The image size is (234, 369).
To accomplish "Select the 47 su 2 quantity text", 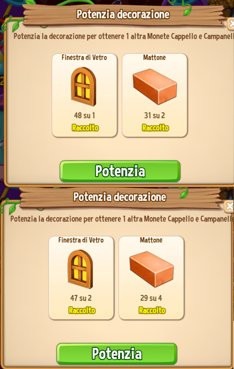I will pyautogui.click(x=81, y=298).
